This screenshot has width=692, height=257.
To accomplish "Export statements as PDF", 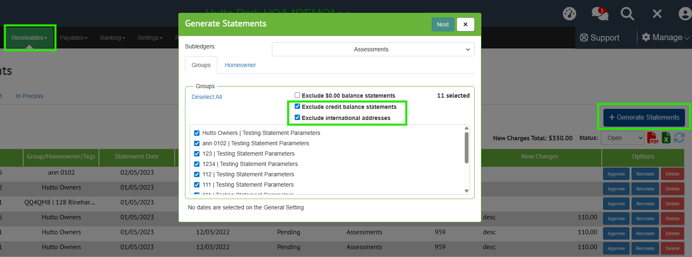I will click(652, 138).
